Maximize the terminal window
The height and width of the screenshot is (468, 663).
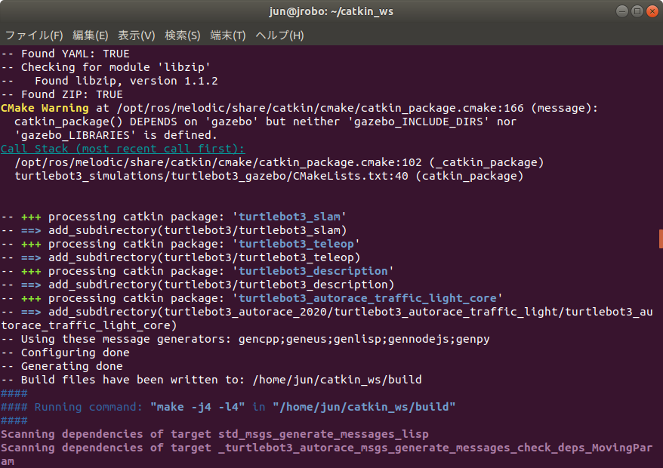[637, 11]
